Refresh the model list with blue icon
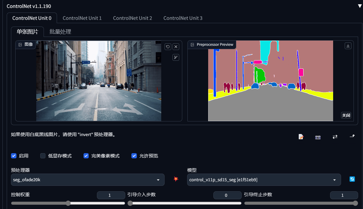This screenshot has width=363, height=209. [352, 179]
